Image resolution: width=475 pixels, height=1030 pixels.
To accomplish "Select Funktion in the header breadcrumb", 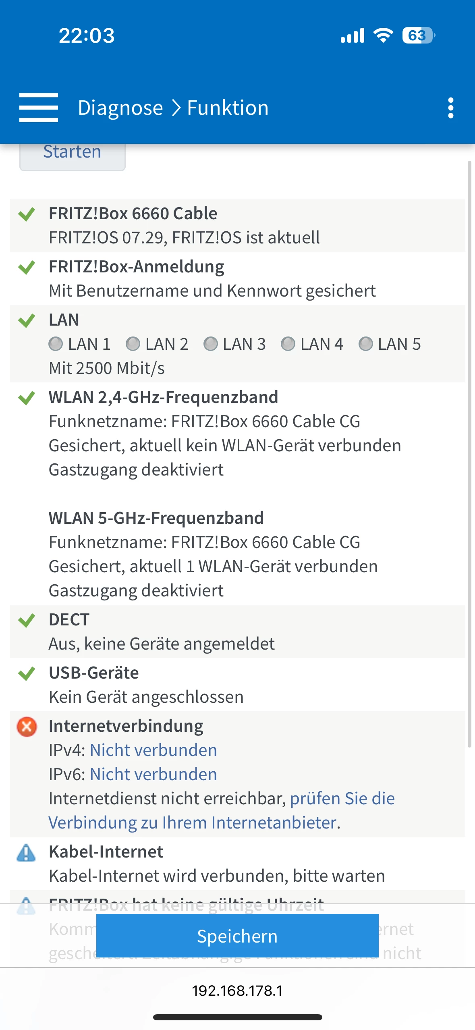I will click(228, 108).
